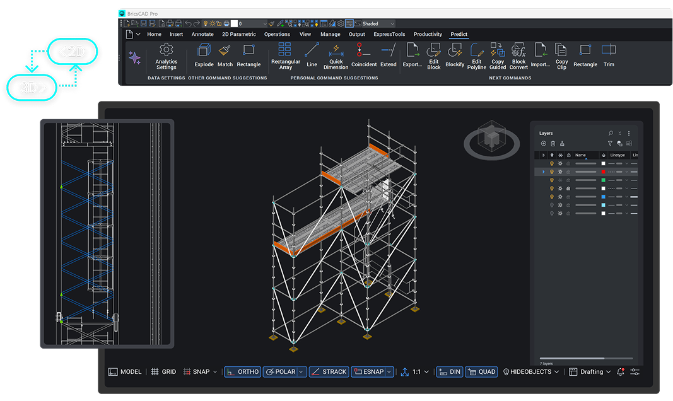Activate the Quick Dimension tool
Screen dimensions: 673x401
(336, 56)
